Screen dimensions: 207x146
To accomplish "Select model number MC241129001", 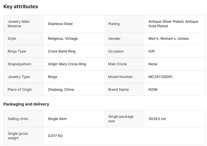I will [x=160, y=77].
